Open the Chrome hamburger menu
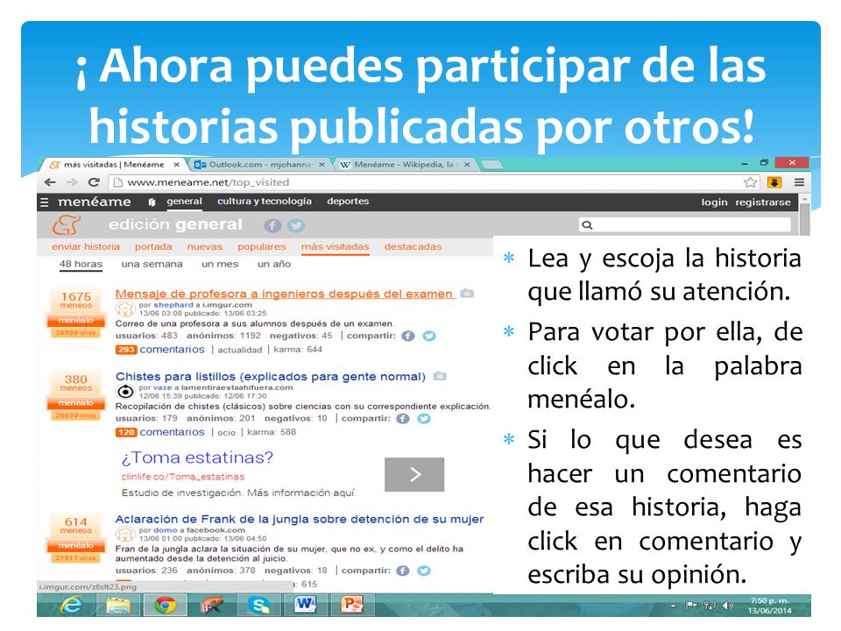This screenshot has height=631, width=841. point(799,182)
